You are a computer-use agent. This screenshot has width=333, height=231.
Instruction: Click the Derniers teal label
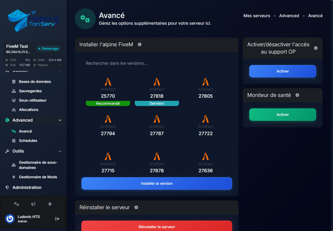pos(157,103)
